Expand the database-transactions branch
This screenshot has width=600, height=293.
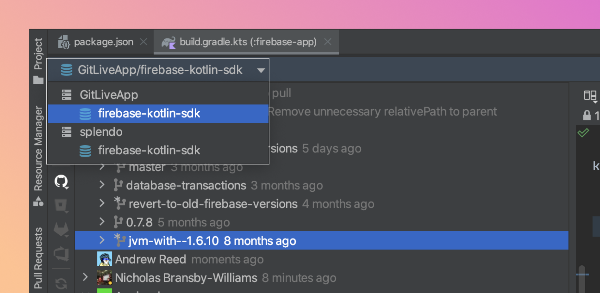102,185
